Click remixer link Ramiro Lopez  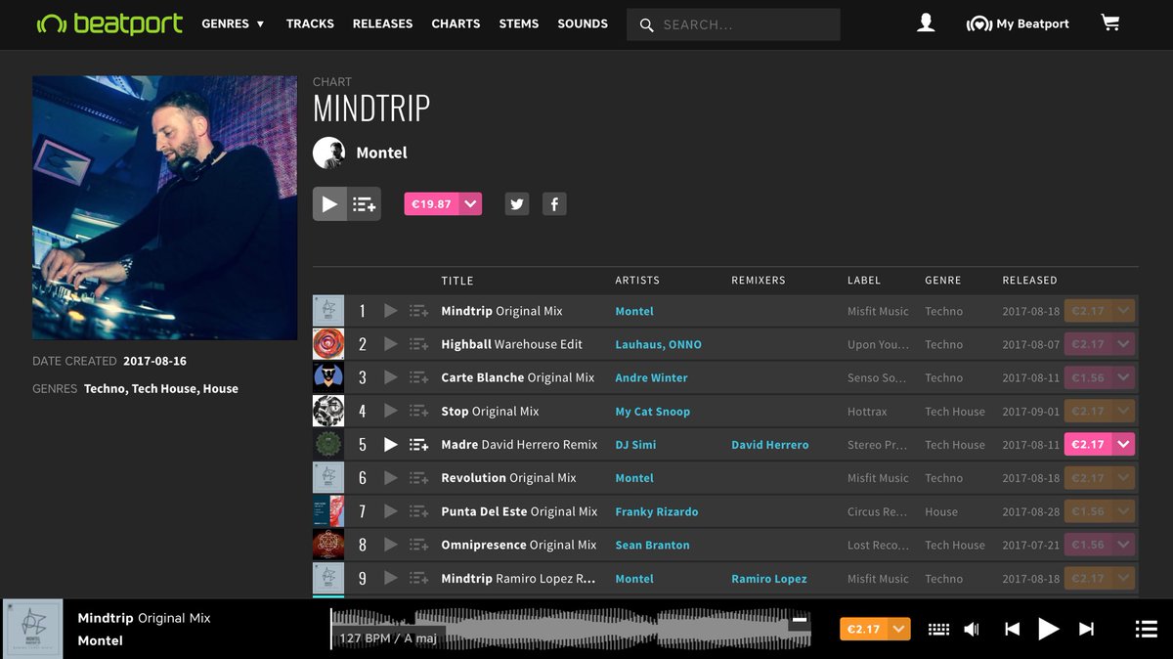tap(768, 578)
